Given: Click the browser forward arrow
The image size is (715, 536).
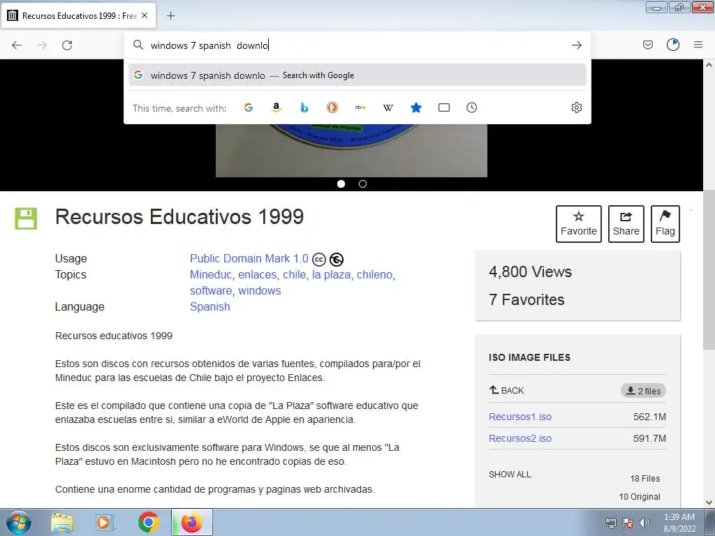Looking at the screenshot, I should 42,45.
